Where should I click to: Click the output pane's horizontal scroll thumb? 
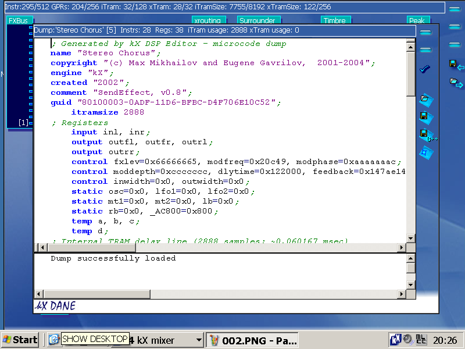(x=97, y=294)
